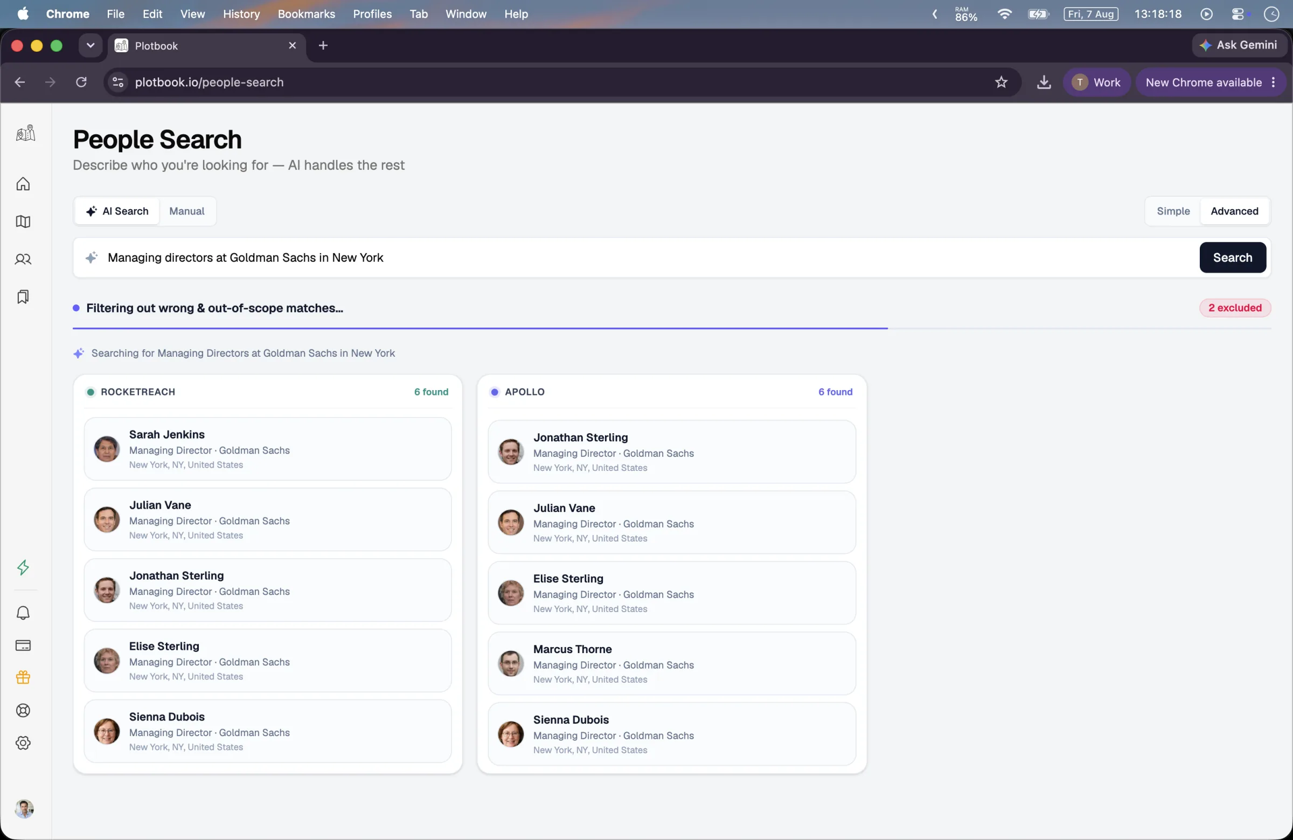Open Sienna Dubois result in Apollo
Image resolution: width=1293 pixels, height=840 pixels.
(671, 734)
